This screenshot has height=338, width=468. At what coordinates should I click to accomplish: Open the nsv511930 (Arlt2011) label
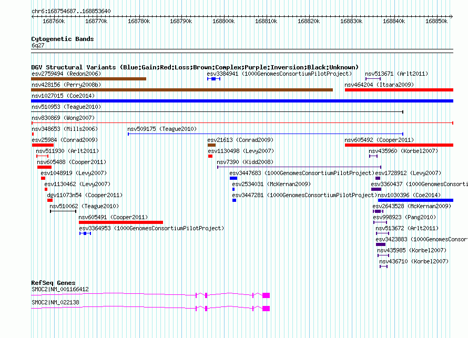point(67,151)
